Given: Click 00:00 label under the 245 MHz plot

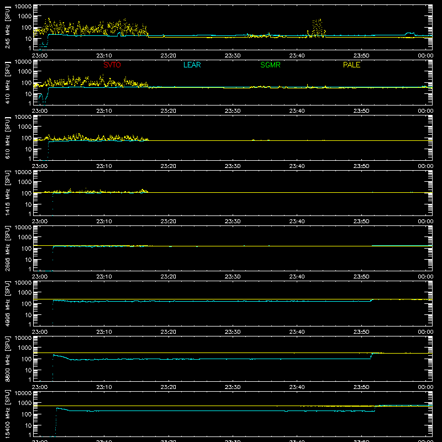Looking at the screenshot, I should click(x=425, y=56).
